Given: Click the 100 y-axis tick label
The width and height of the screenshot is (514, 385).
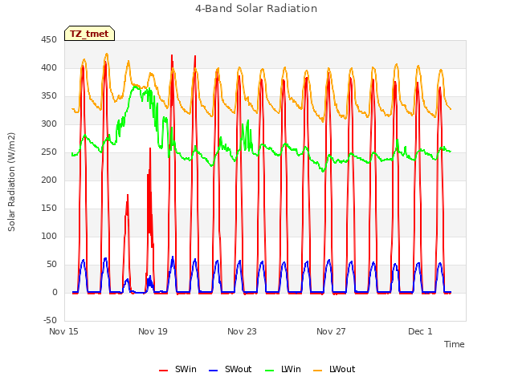Looking at the screenshot, I should tap(49, 237).
